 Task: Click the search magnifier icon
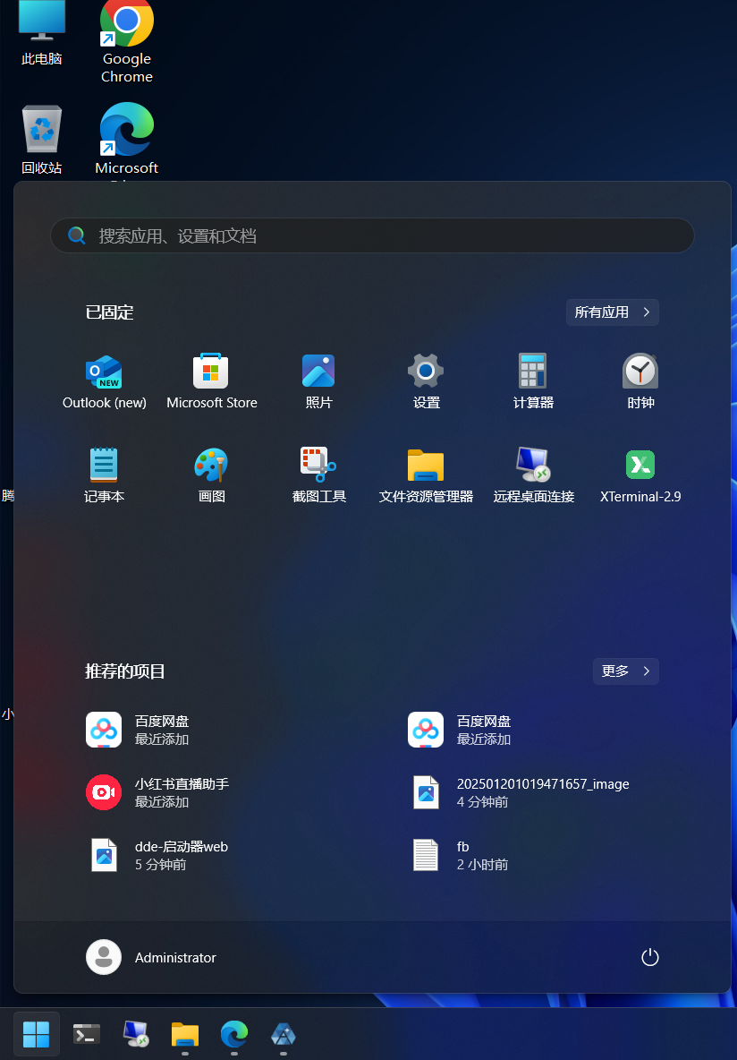click(77, 235)
